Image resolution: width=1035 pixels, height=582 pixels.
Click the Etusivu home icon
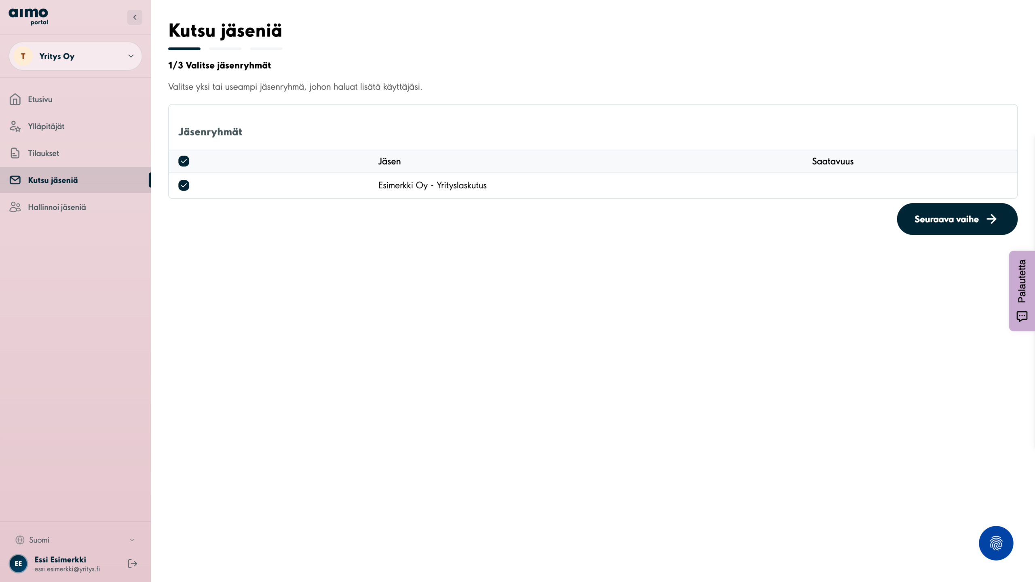pos(15,99)
